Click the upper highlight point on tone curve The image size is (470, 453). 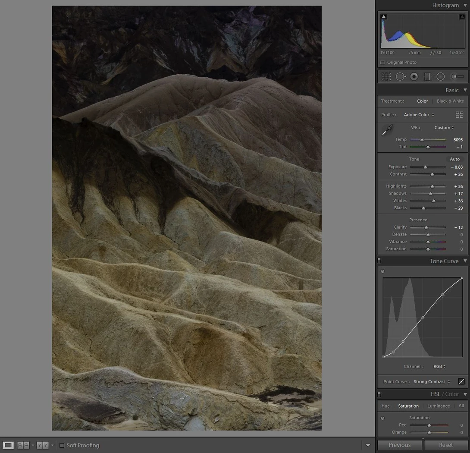pyautogui.click(x=443, y=294)
